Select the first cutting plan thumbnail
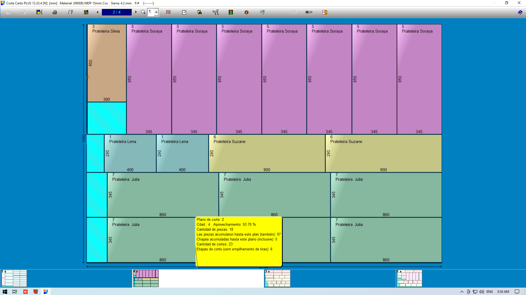Image resolution: width=526 pixels, height=295 pixels. pyautogui.click(x=14, y=278)
